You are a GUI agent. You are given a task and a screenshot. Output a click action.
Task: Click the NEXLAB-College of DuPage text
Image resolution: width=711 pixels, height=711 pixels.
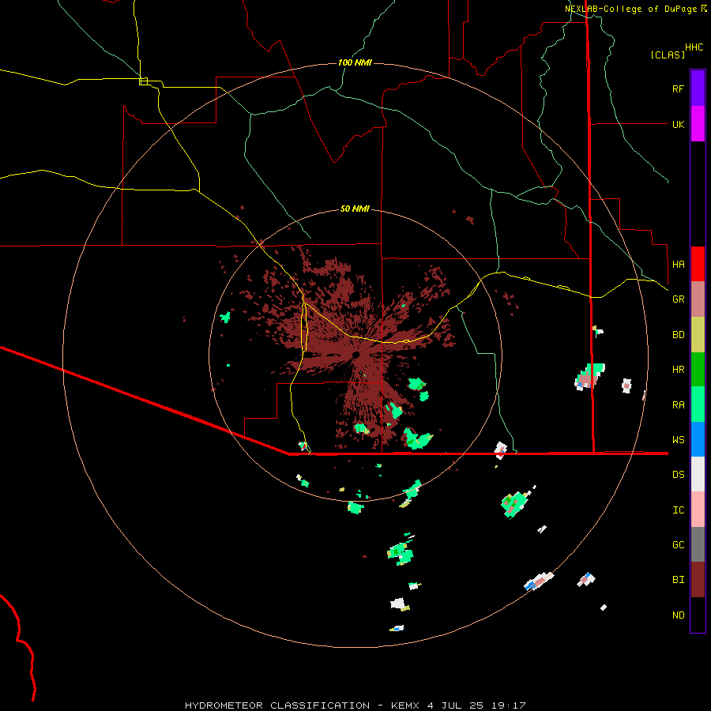coord(630,9)
